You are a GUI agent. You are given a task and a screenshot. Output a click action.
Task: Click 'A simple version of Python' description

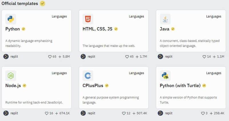(x=188, y=100)
